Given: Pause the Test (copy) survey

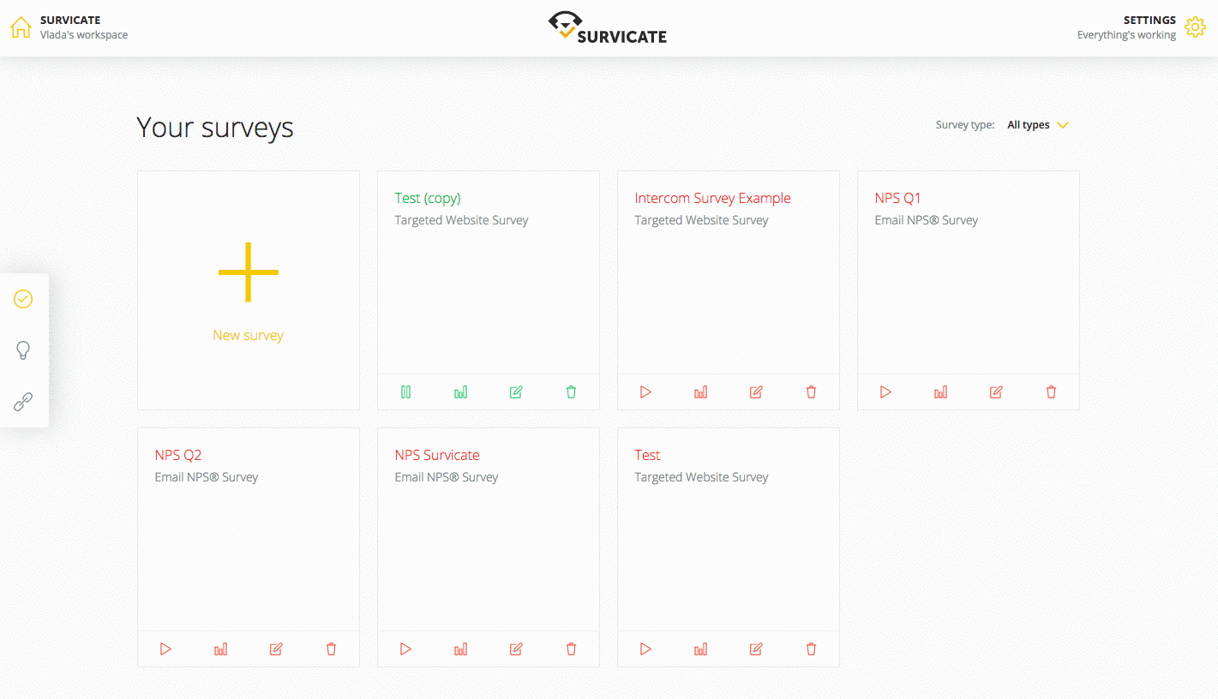Looking at the screenshot, I should pyautogui.click(x=406, y=392).
